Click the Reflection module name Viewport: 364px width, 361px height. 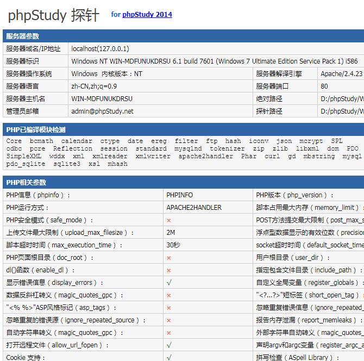coord(73,148)
